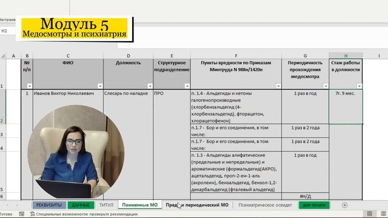
Task: Select row 3 header
Action: point(2,131)
